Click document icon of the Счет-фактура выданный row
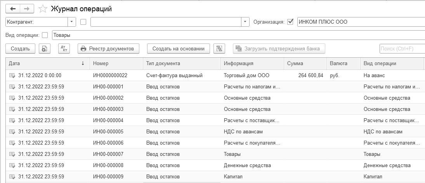425x183 pixels. click(12, 76)
